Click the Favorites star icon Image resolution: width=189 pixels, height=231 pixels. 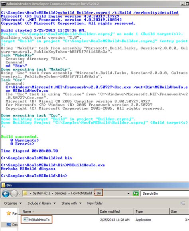tap(9, 213)
